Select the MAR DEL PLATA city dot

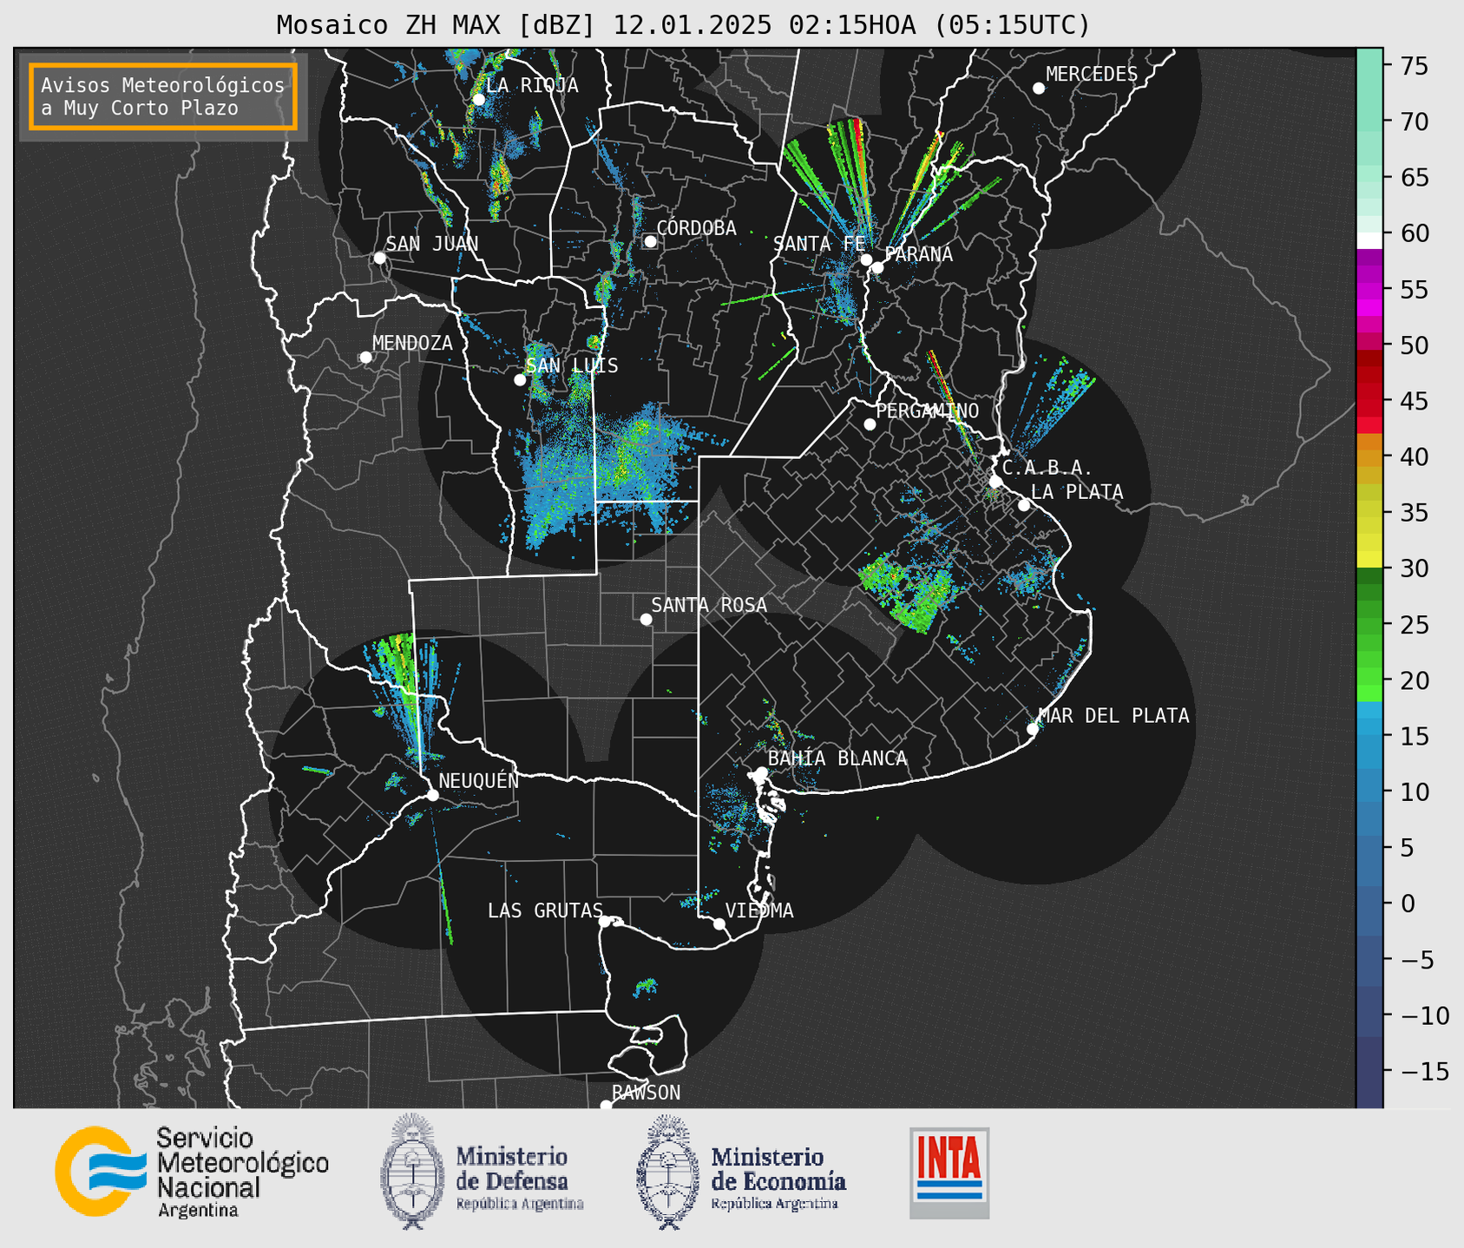click(1033, 729)
